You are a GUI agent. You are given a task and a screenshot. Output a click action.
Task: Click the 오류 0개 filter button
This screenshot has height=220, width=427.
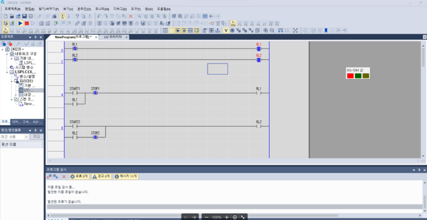coord(79,177)
